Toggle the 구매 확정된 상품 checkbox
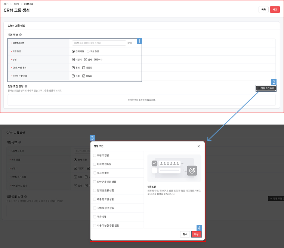The height and width of the screenshot is (248, 284). [95, 208]
